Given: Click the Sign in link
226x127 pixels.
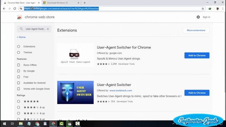Looking at the screenshot, I should (x=206, y=17).
